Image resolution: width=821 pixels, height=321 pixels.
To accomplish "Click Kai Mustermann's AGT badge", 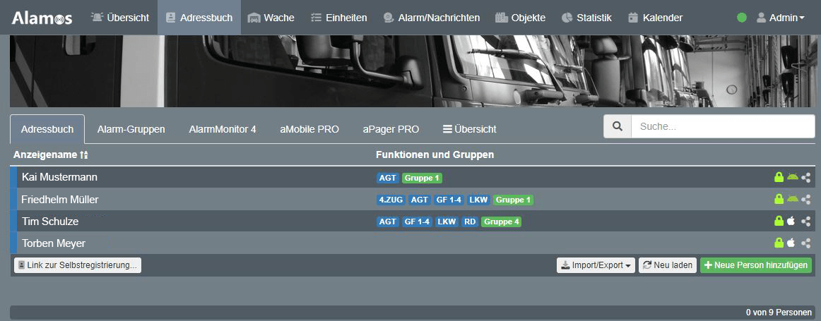I will [388, 178].
